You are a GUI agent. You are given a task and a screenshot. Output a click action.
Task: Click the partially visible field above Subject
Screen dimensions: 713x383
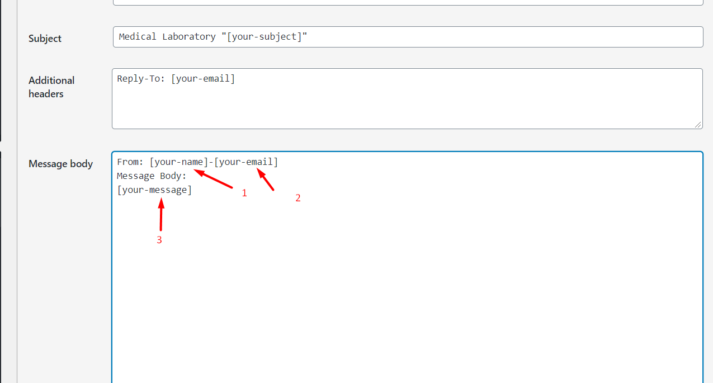(x=407, y=2)
